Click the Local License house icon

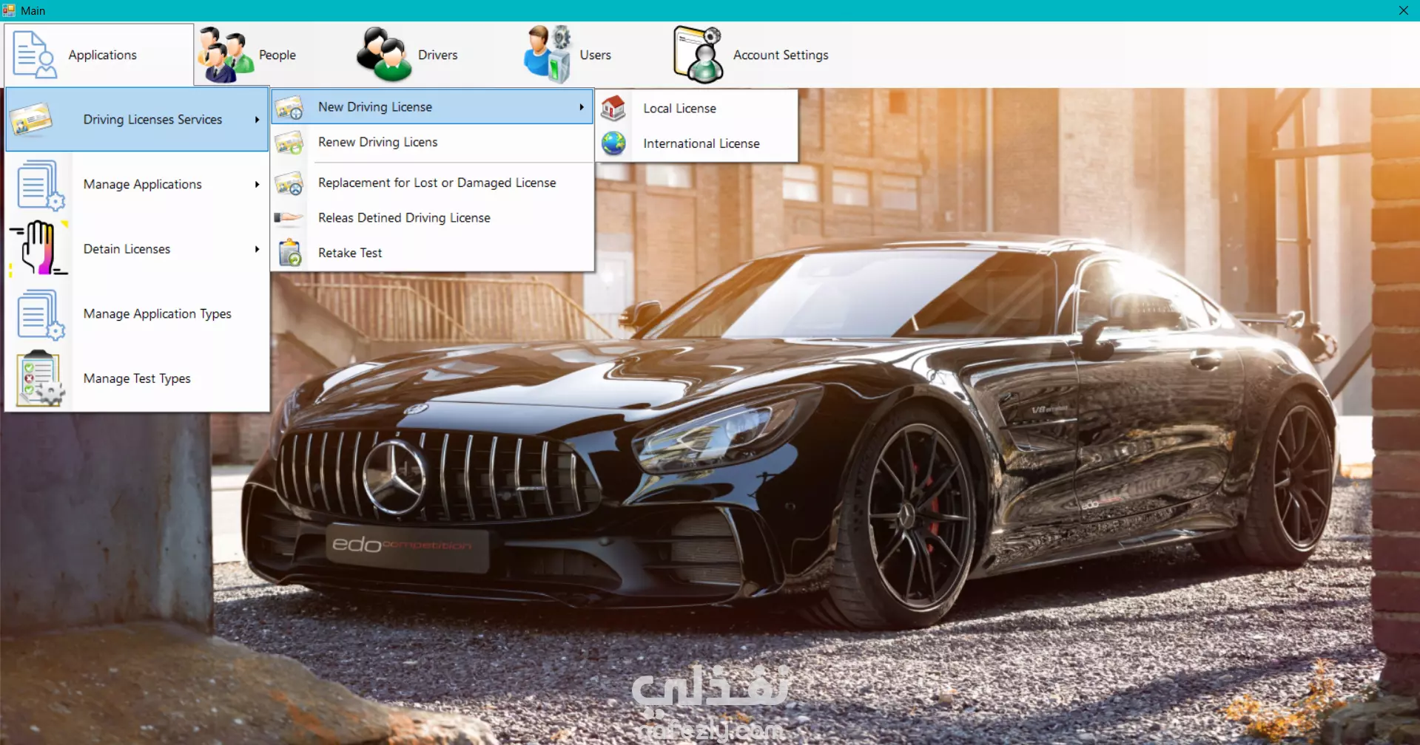tap(613, 108)
